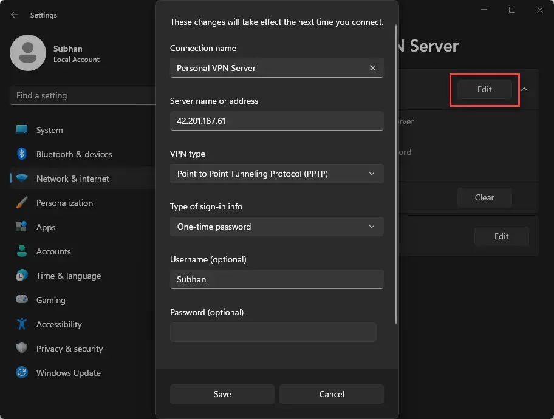The height and width of the screenshot is (419, 554).
Task: Select the Personalization paintbrush icon
Action: coord(22,203)
